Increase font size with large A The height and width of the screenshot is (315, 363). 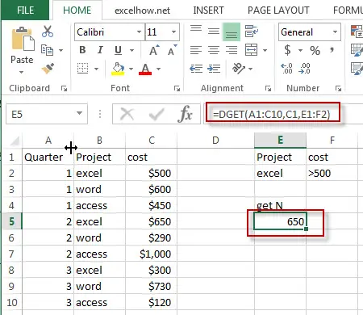coord(154,50)
